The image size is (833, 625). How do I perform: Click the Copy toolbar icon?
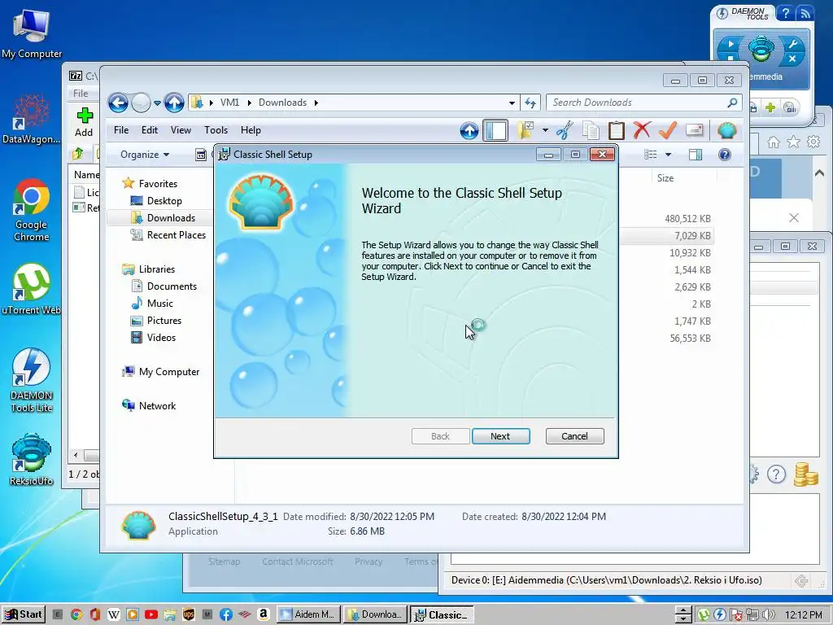point(591,130)
